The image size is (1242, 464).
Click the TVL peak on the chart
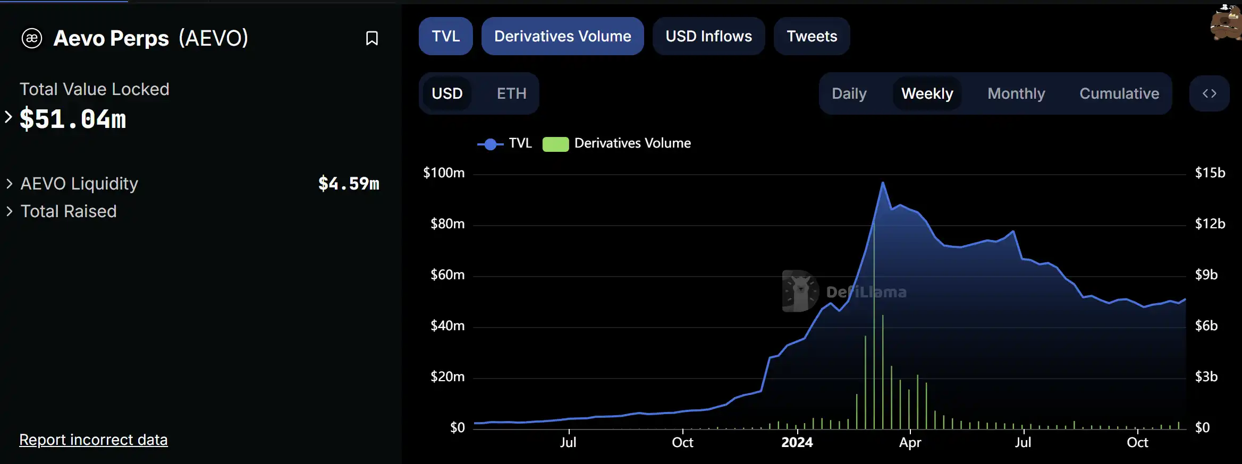point(883,183)
